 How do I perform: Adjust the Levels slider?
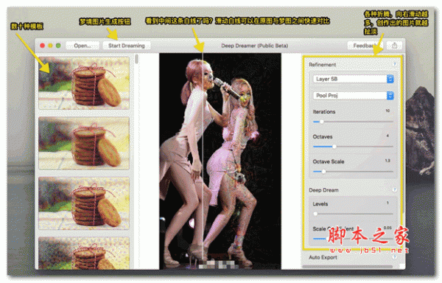pyautogui.click(x=353, y=214)
